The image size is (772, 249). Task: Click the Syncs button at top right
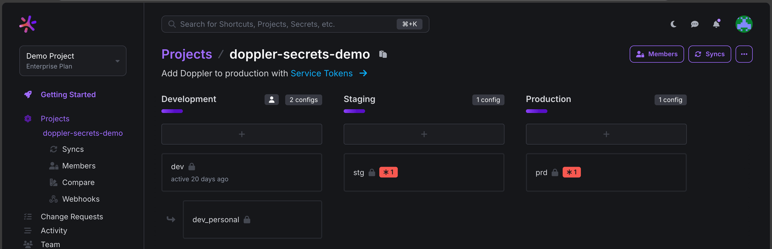point(710,54)
